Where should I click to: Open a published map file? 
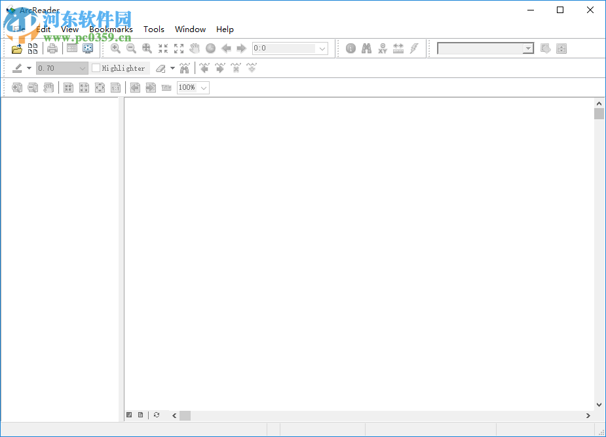coord(16,48)
